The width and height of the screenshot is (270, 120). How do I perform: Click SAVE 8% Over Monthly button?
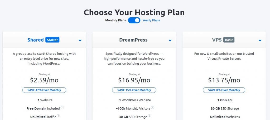224,90
